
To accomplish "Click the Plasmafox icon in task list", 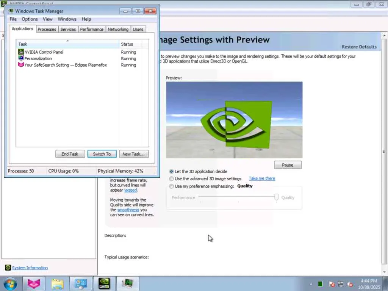I will [21, 65].
